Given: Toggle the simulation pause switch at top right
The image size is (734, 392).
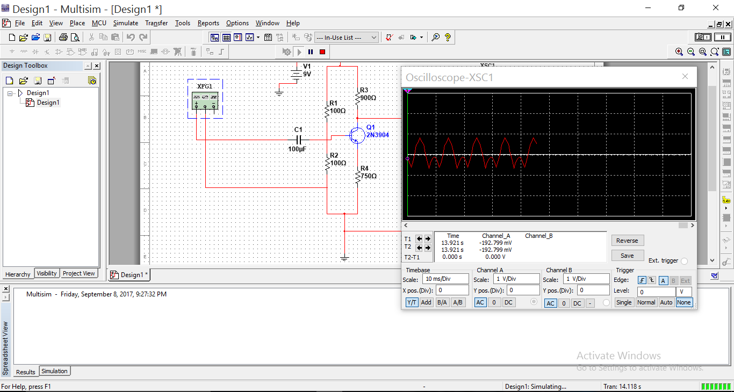Looking at the screenshot, I should coord(723,37).
